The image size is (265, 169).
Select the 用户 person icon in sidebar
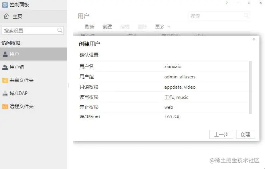click(5, 54)
